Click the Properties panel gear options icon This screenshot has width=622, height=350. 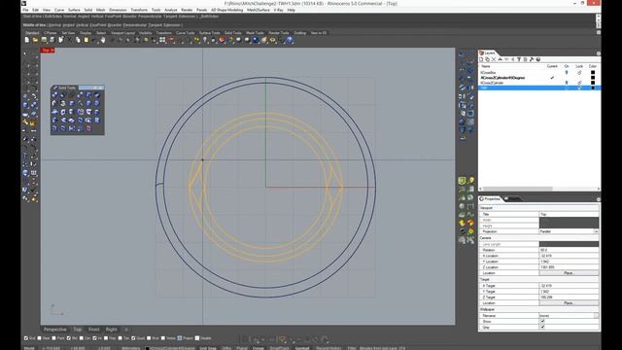point(599,199)
